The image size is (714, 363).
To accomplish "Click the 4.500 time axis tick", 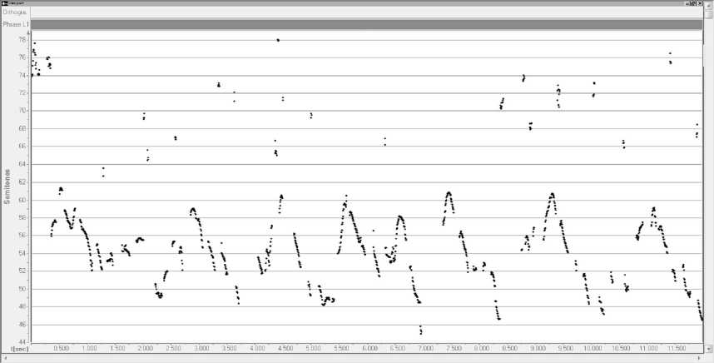I will tap(285, 348).
